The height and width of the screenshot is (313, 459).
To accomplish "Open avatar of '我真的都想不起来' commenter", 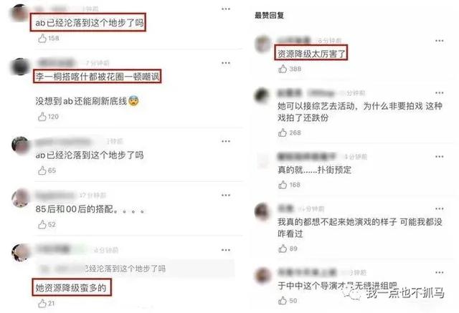I will coord(262,211).
